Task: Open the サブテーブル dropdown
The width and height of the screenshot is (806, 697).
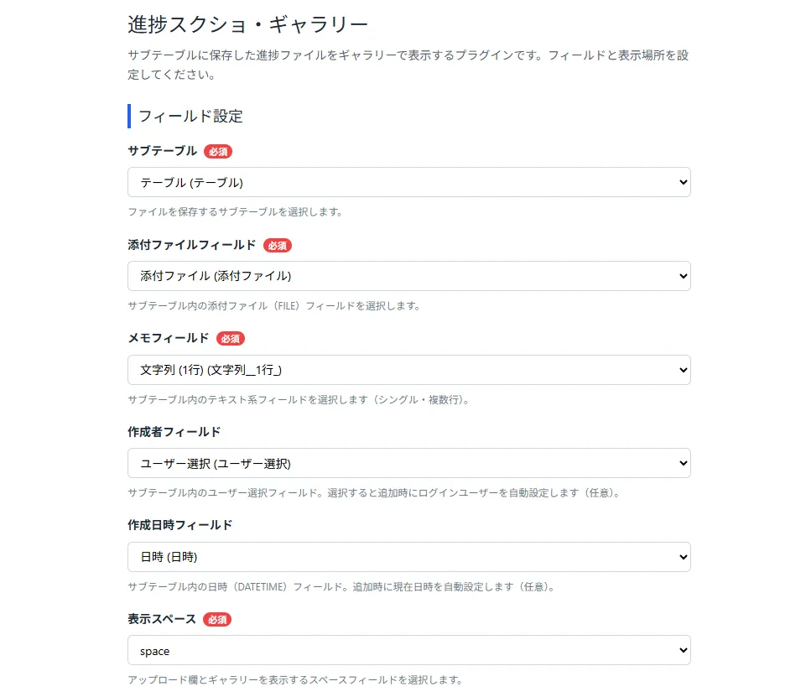Action: point(408,182)
